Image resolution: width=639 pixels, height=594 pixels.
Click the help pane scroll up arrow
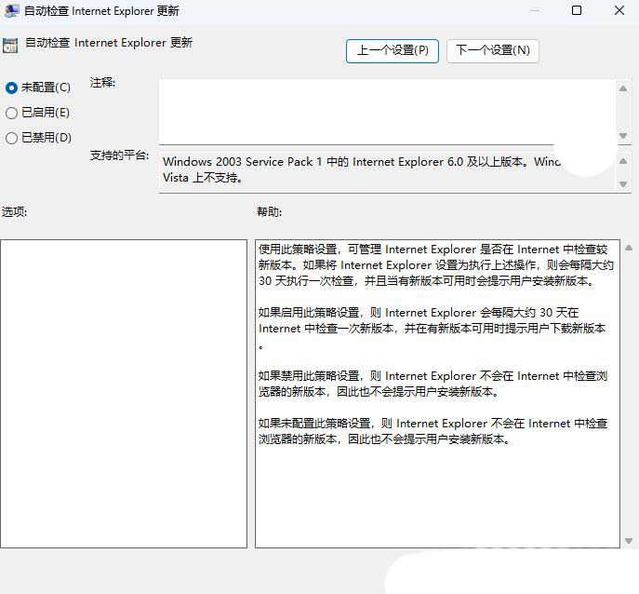(x=629, y=248)
